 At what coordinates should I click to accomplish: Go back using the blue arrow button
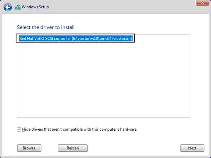tap(8, 7)
